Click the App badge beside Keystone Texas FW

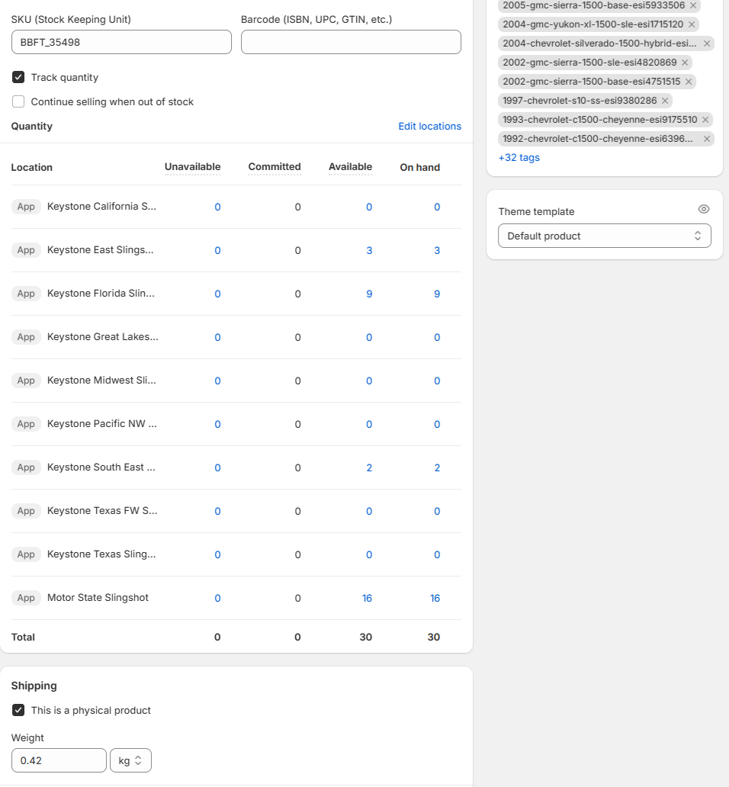tap(26, 511)
